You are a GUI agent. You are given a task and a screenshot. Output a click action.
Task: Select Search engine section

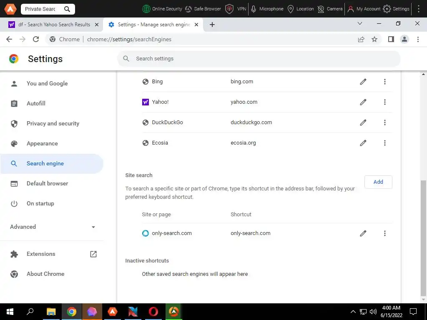point(52,163)
